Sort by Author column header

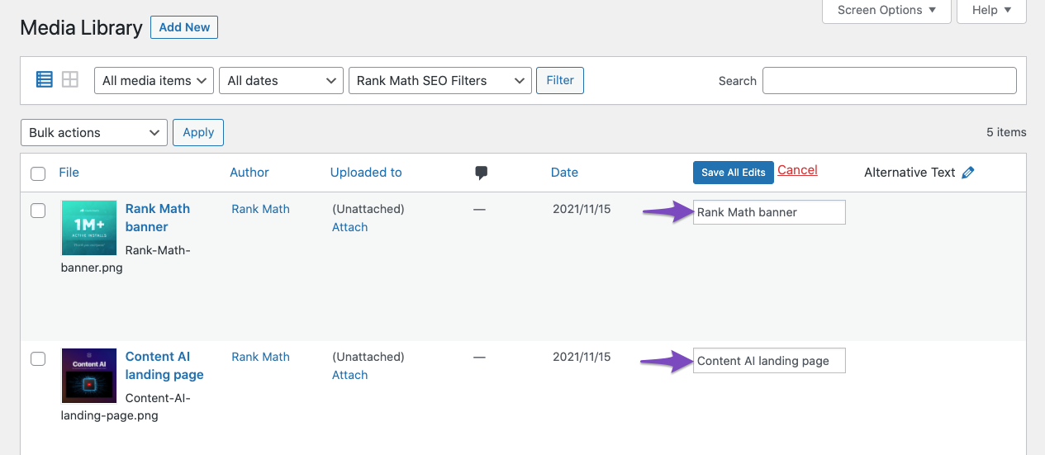249,173
